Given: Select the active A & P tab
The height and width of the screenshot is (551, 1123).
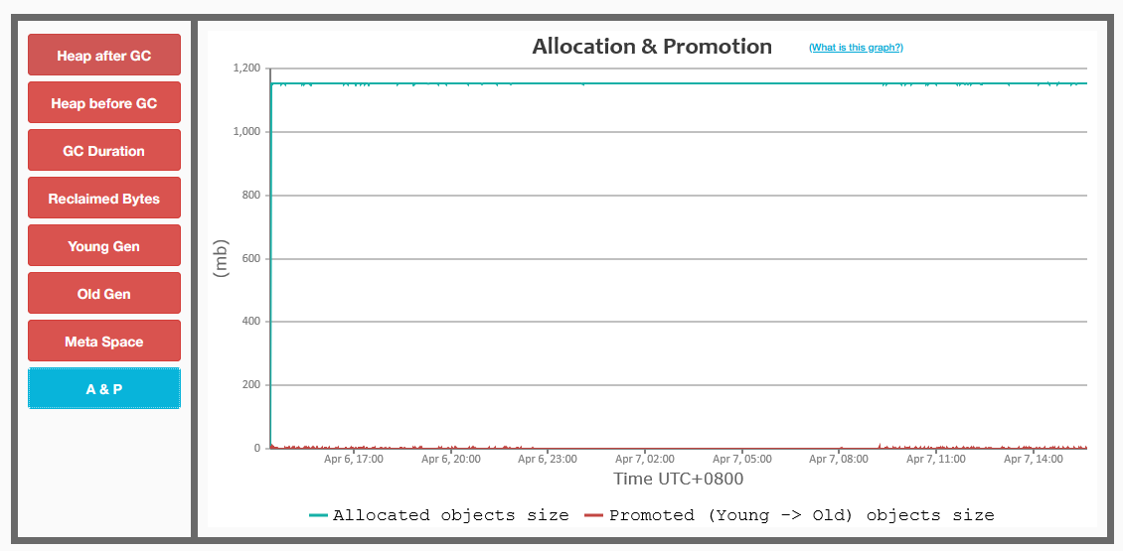Looking at the screenshot, I should pyautogui.click(x=103, y=388).
